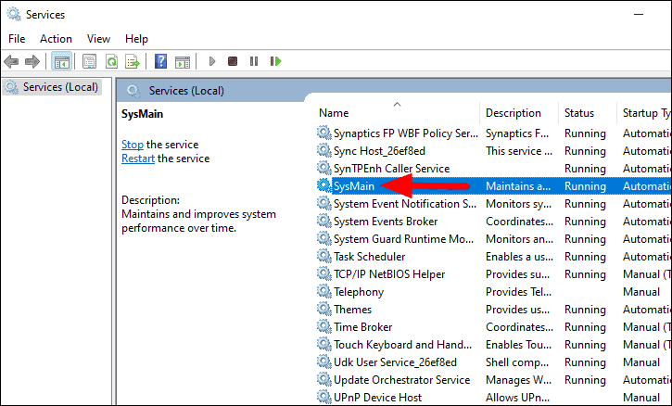This screenshot has height=406, width=672.
Task: Click the Restart the service link
Action: 138,159
